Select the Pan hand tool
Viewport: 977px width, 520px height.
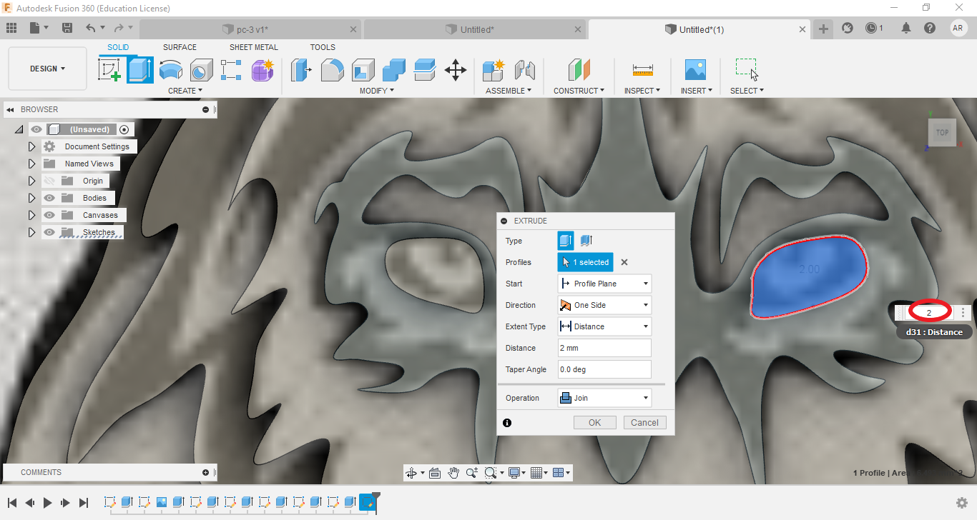tap(453, 473)
